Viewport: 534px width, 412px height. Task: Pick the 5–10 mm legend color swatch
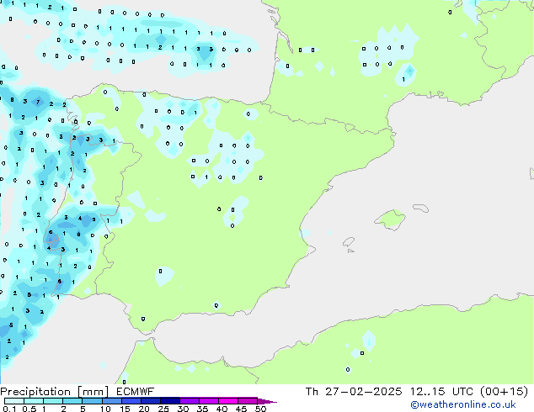coord(92,401)
